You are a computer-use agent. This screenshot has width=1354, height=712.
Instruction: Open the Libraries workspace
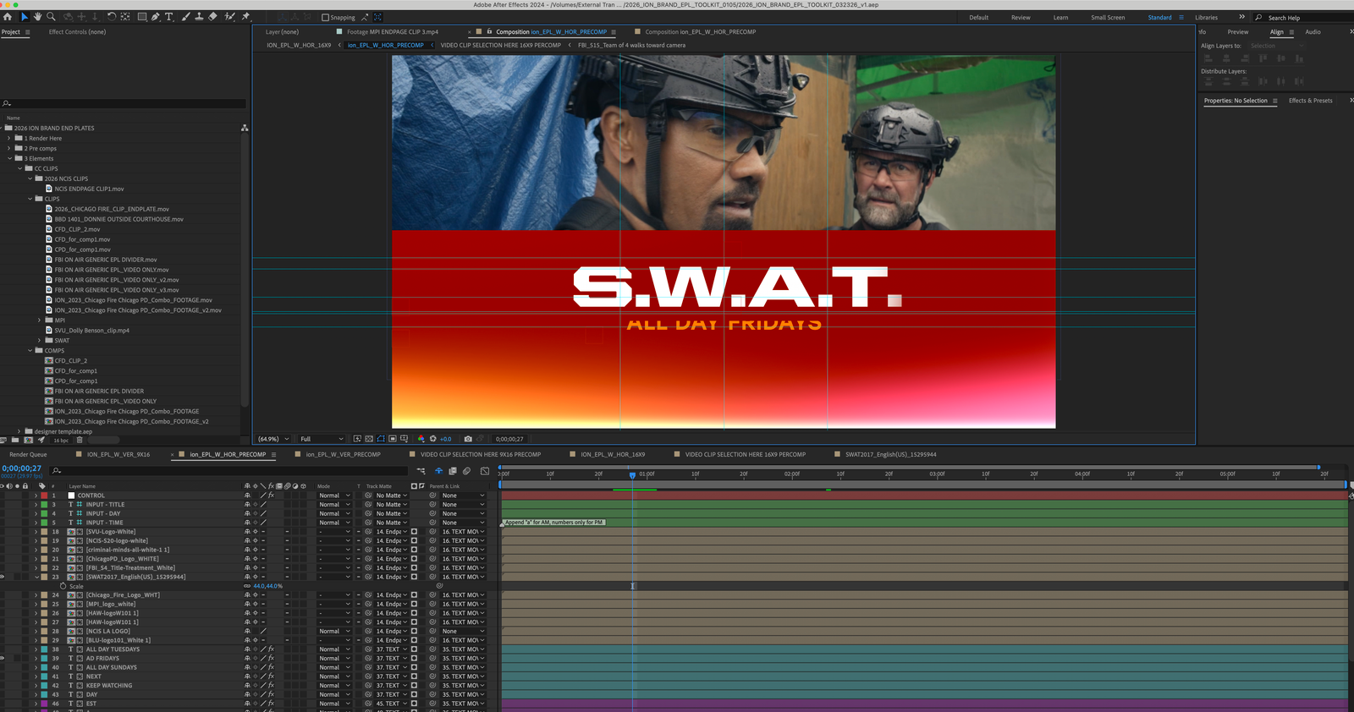click(1206, 18)
